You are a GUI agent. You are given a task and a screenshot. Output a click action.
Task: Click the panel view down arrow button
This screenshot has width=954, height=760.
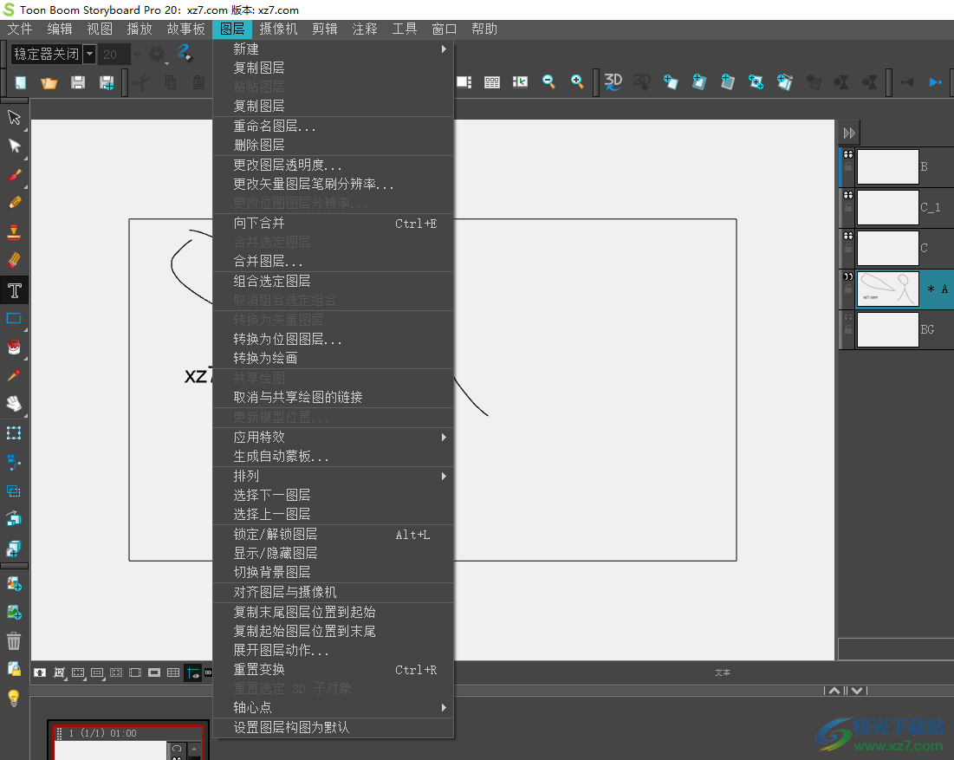pyautogui.click(x=857, y=690)
